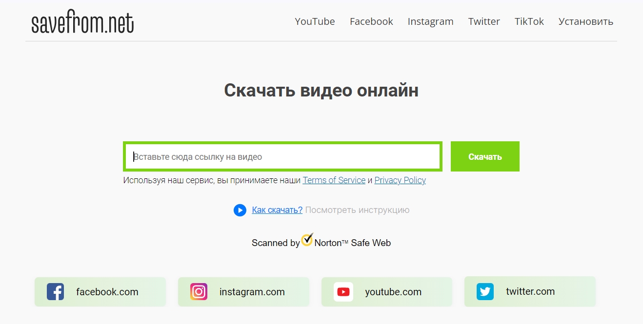Click the Facebook logo icon

pyautogui.click(x=55, y=292)
